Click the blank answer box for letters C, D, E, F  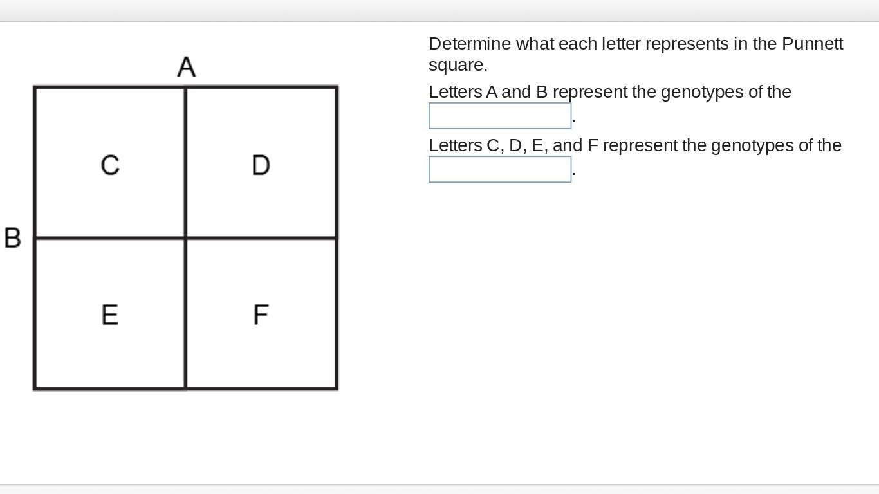(x=500, y=169)
